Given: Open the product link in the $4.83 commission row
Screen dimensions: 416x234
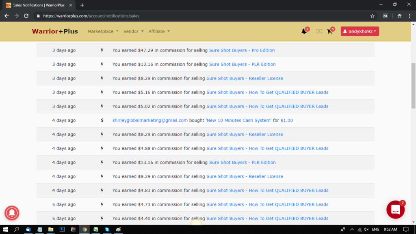Looking at the screenshot, I should [267, 191].
